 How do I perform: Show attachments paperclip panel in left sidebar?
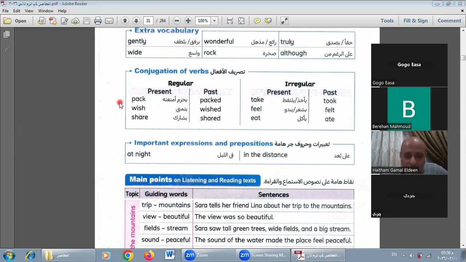[7, 49]
